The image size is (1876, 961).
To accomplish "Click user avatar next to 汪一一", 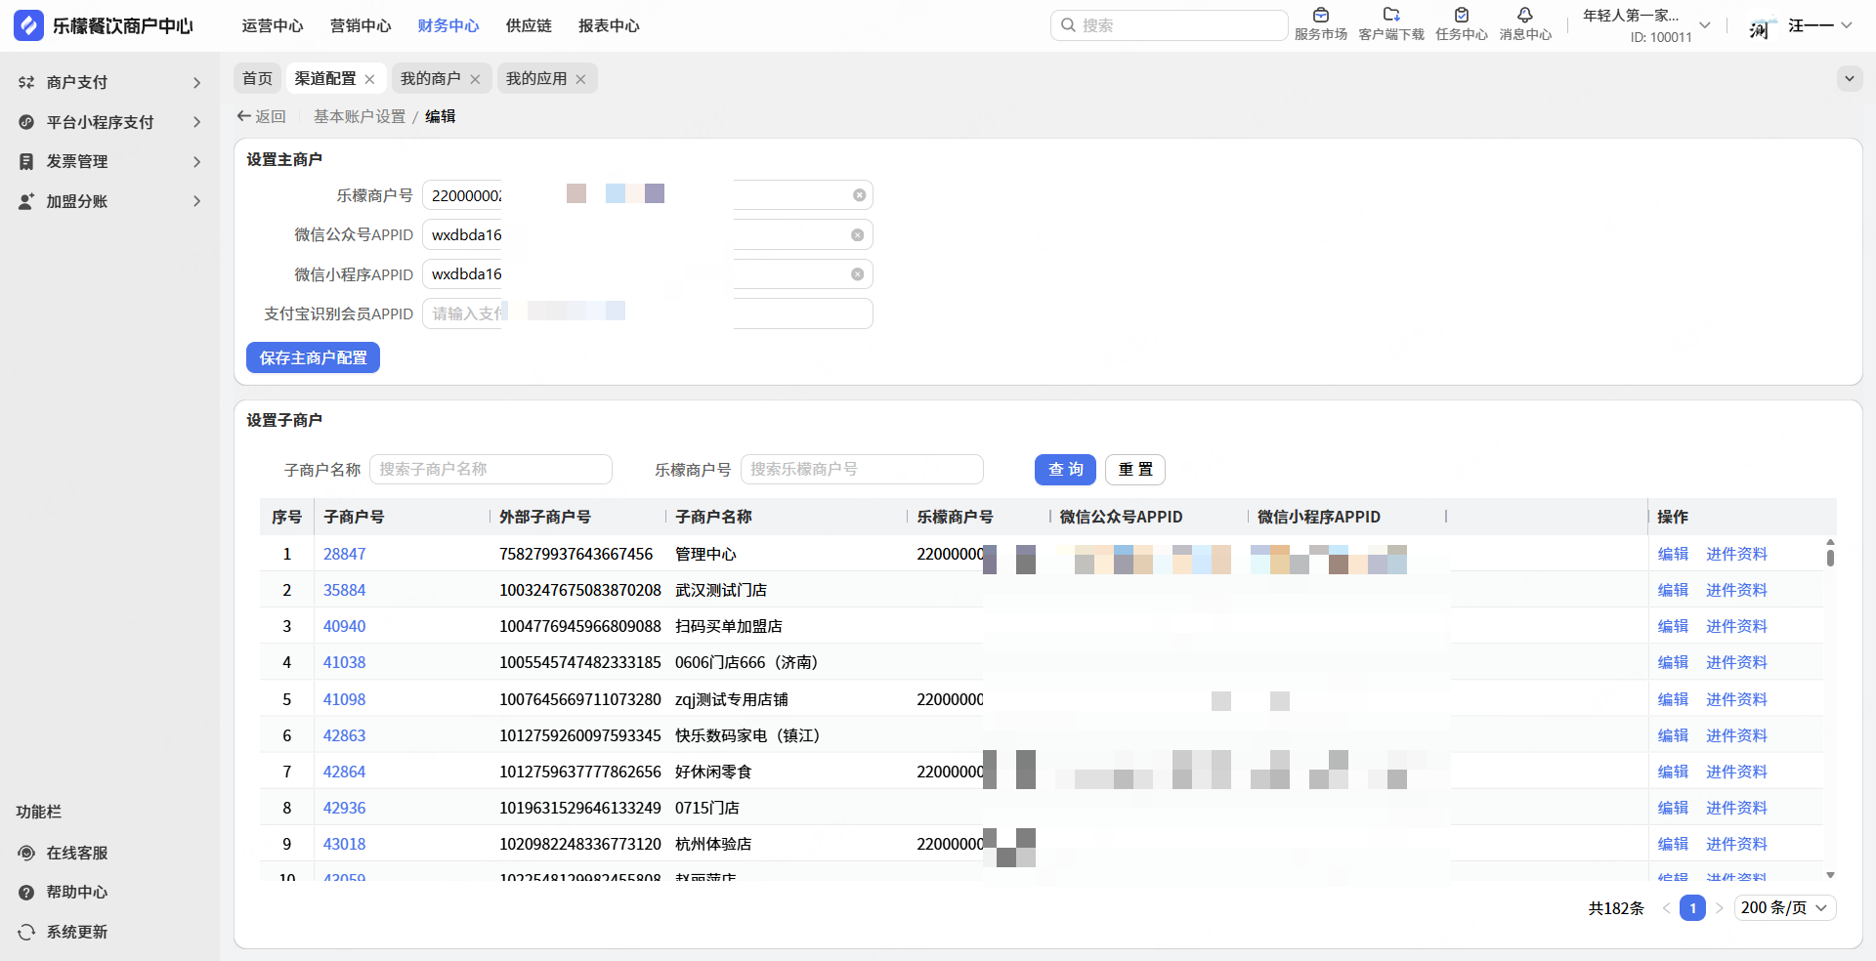I will [x=1761, y=26].
